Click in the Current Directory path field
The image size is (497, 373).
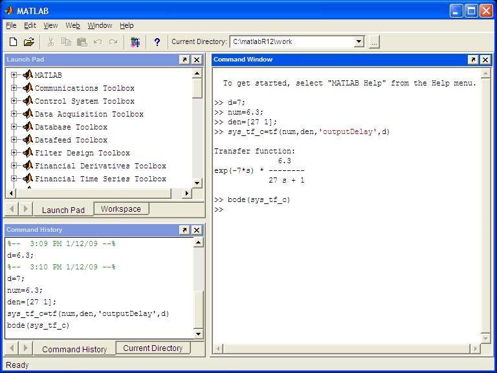(292, 41)
